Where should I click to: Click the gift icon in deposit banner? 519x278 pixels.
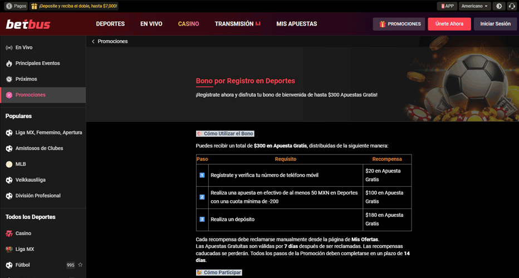coord(34,6)
